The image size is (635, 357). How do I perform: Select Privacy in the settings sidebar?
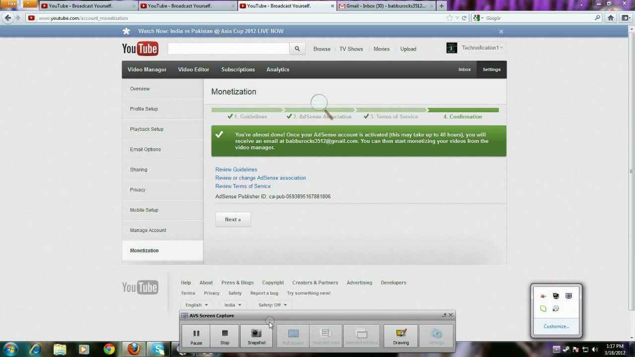[163, 190]
